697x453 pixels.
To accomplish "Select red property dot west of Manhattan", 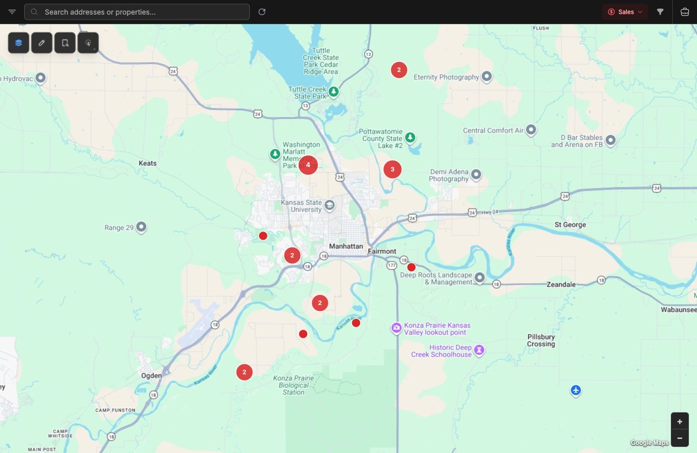I will pos(263,236).
